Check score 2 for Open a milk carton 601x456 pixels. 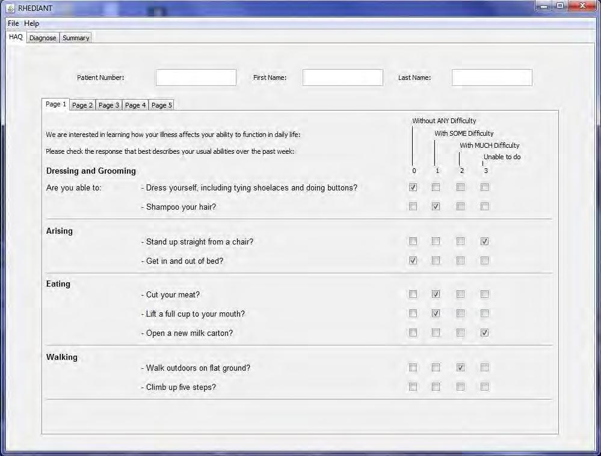pyautogui.click(x=460, y=332)
